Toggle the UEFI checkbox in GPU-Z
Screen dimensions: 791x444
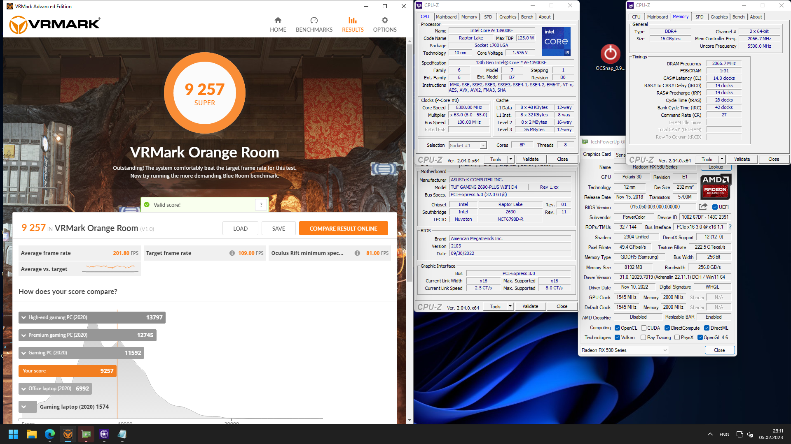pyautogui.click(x=715, y=207)
